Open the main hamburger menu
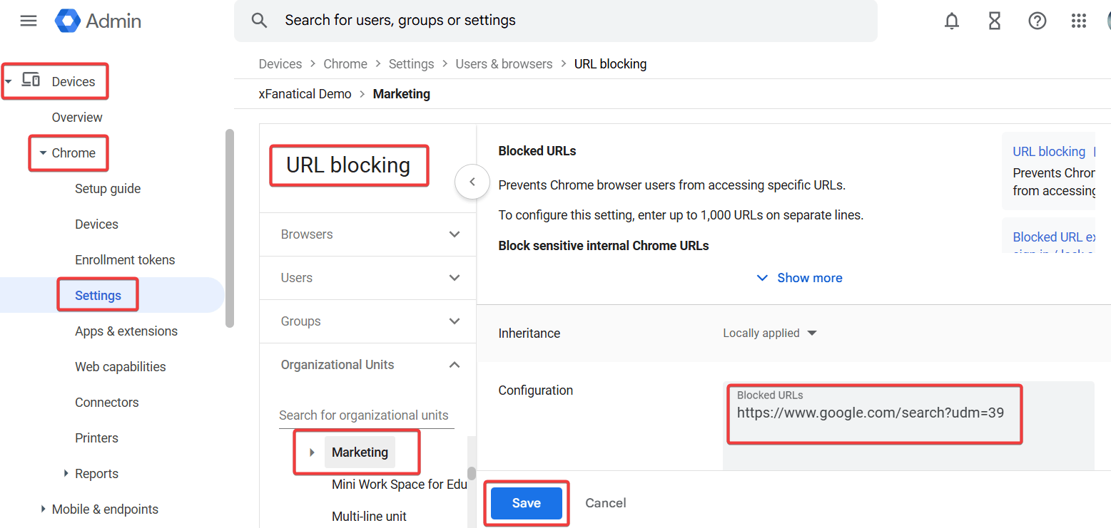 29,21
